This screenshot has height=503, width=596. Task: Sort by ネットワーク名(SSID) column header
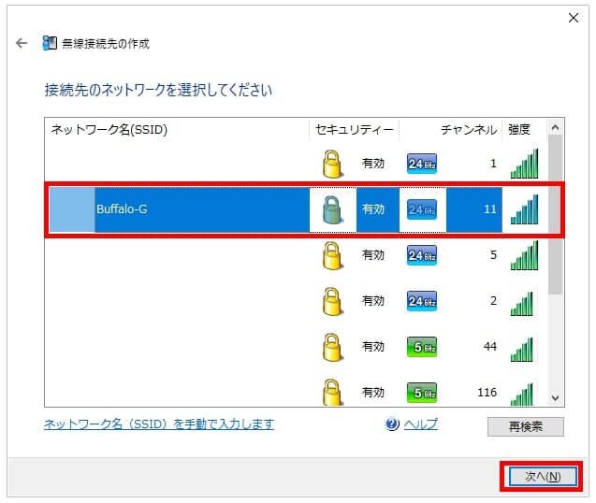click(x=177, y=130)
